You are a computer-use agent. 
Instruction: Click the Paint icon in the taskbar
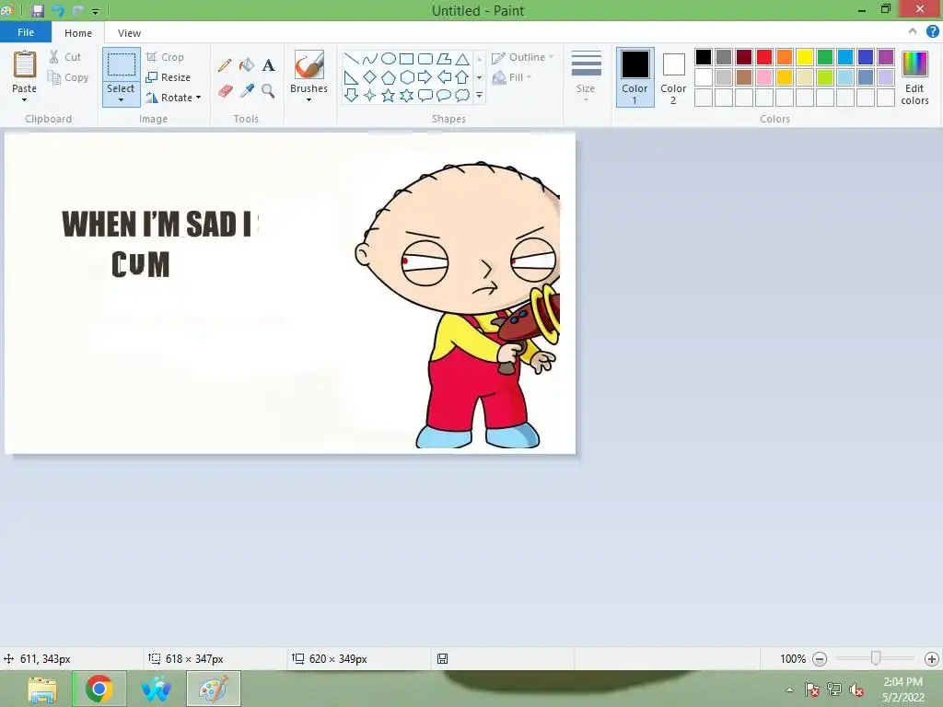tap(214, 689)
